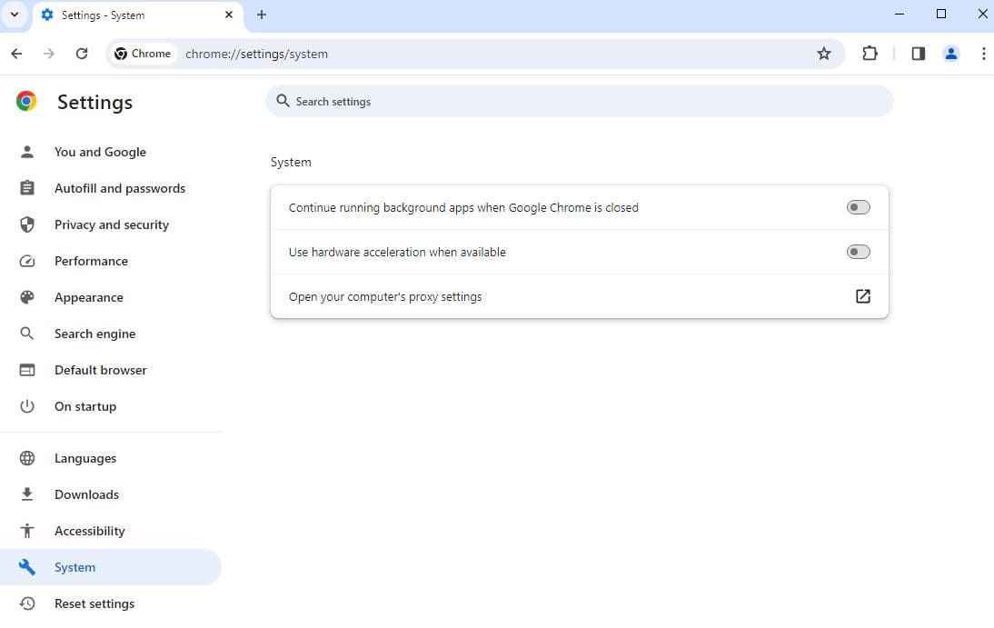Screen dimensions: 994x628
Task: Click the address bar URL
Action: pos(257,54)
